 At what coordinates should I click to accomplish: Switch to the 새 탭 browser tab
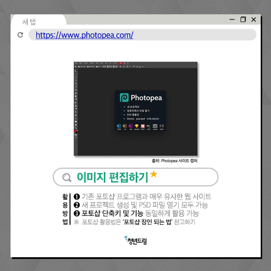tap(29, 22)
